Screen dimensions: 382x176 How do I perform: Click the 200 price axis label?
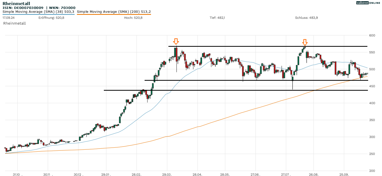[x=372, y=171]
